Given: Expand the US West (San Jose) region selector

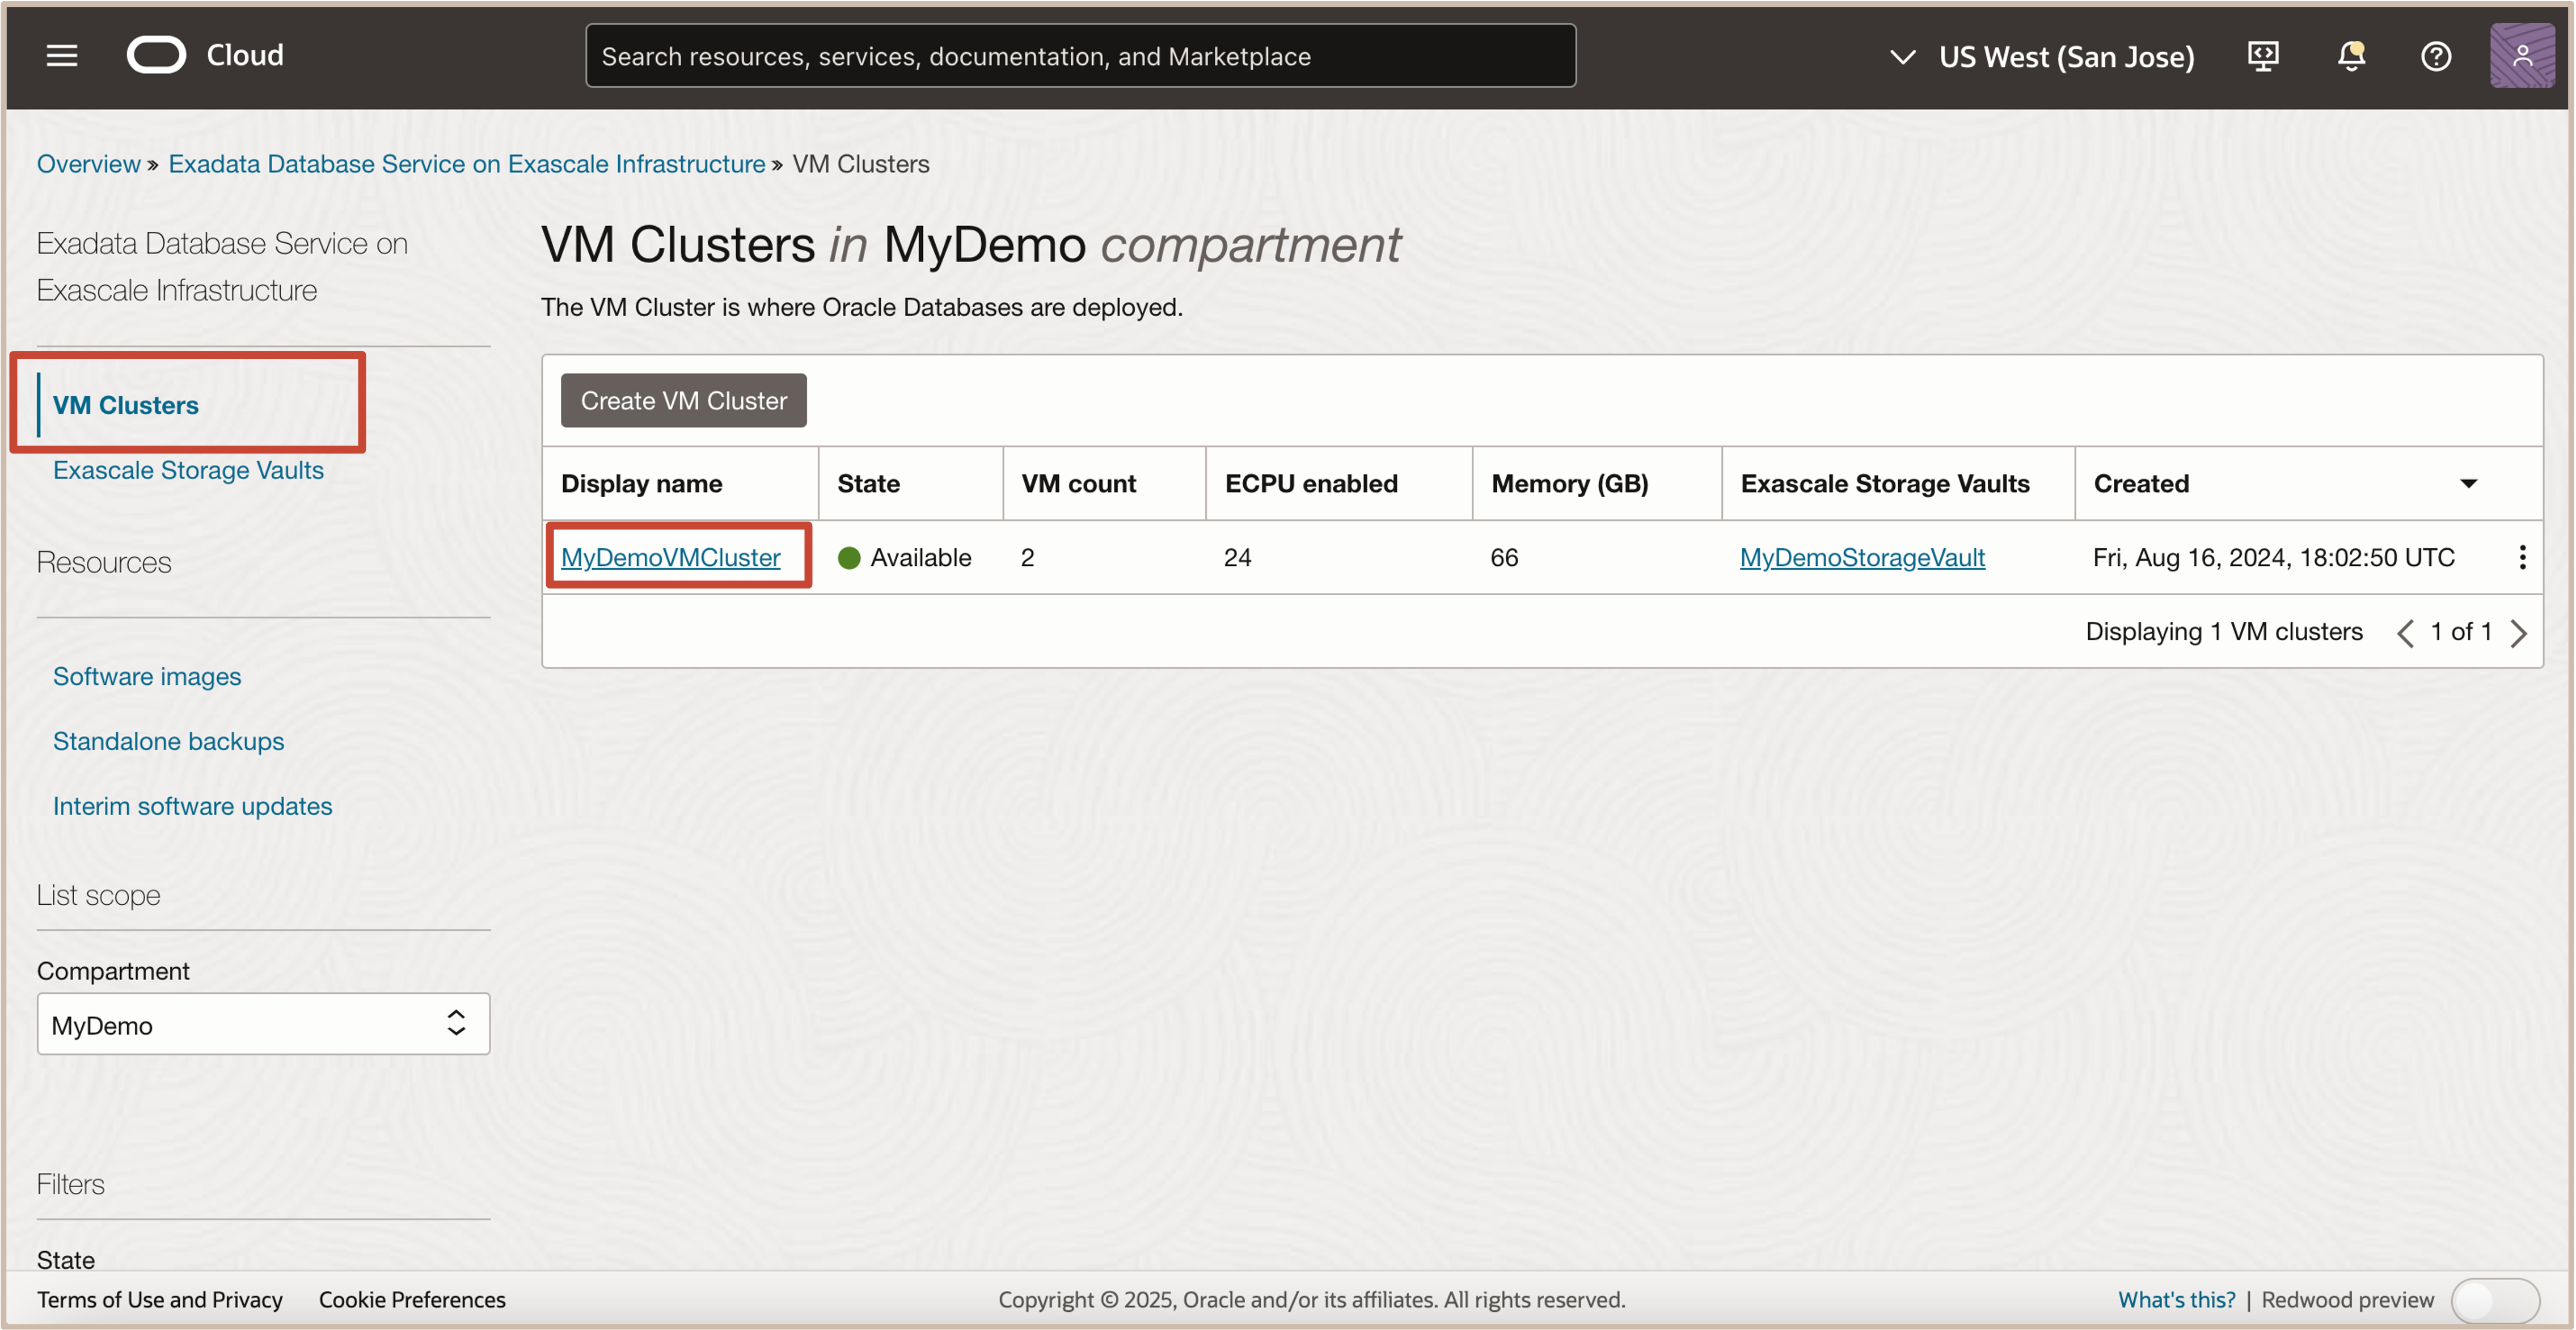Looking at the screenshot, I should 2042,57.
